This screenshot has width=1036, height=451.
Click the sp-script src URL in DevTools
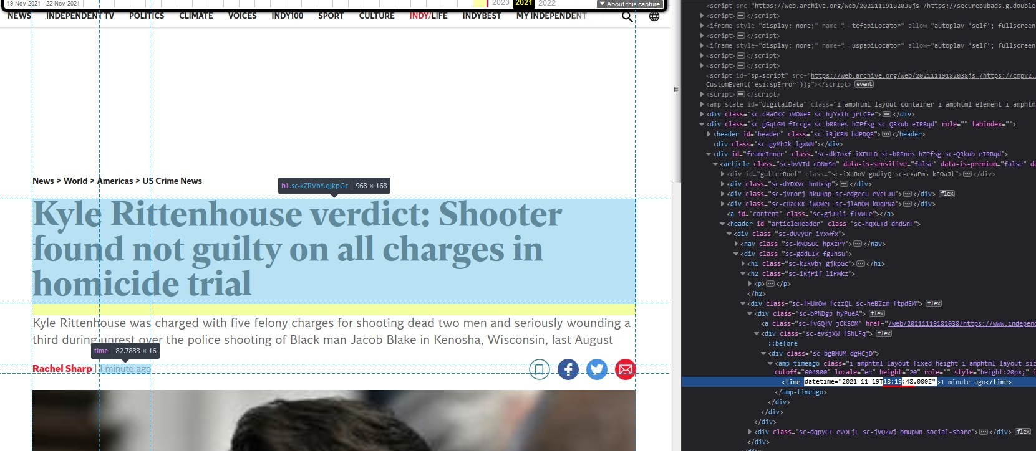click(x=922, y=75)
